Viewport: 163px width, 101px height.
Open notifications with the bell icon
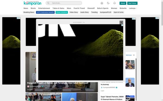114,3
